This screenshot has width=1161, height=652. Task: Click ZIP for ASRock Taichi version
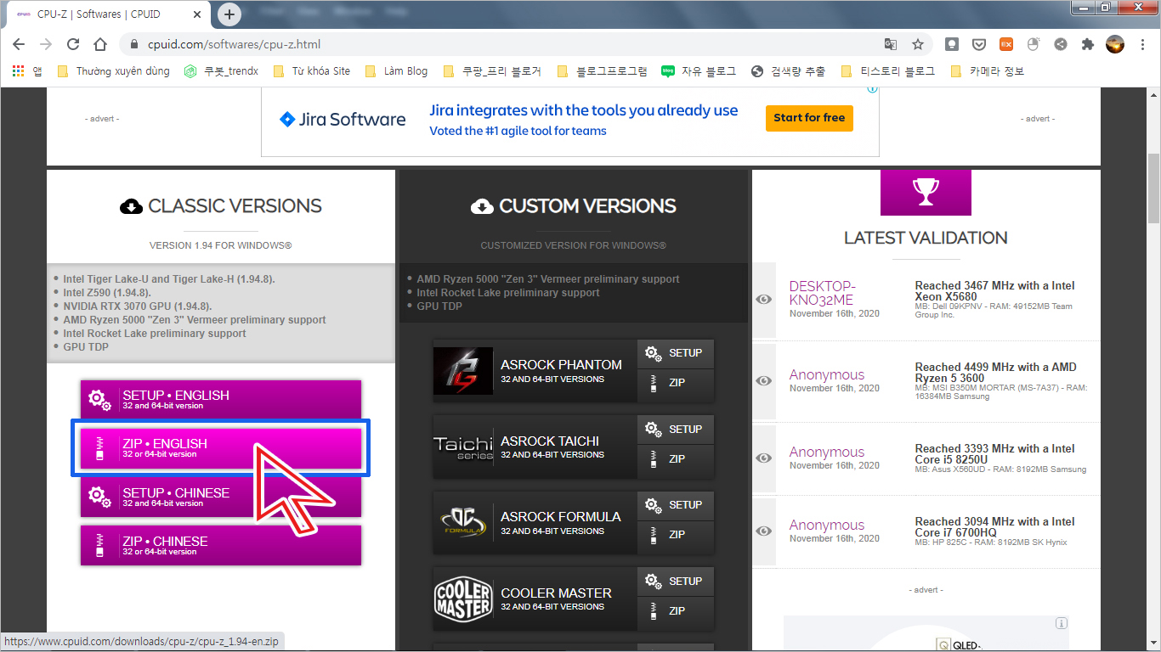coord(676,459)
